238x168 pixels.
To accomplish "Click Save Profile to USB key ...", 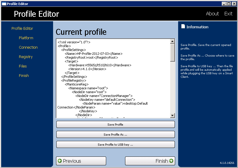I will click(x=115, y=144).
